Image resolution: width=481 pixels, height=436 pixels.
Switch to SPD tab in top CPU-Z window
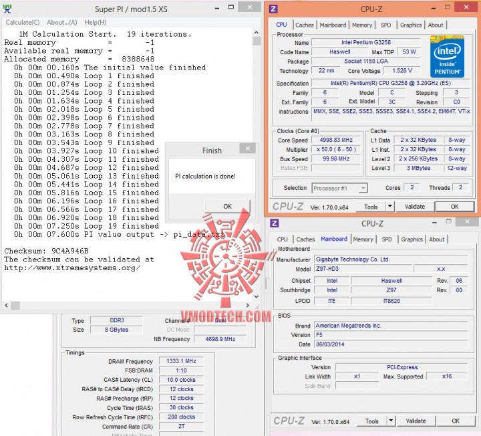pyautogui.click(x=386, y=25)
